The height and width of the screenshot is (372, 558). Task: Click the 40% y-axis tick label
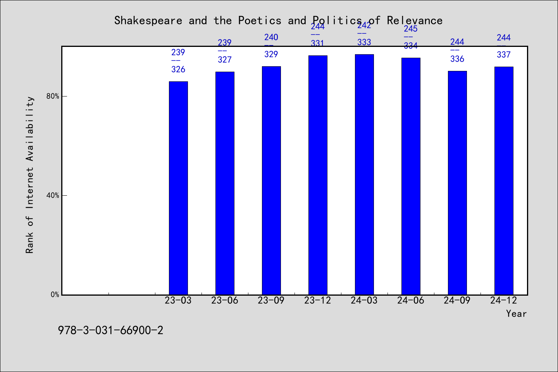[x=53, y=195]
